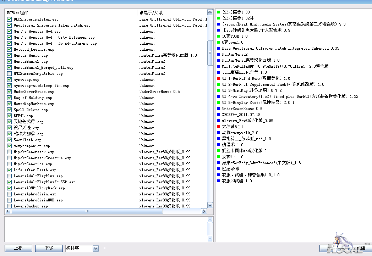Click the blue square beside 动作-sexywalk_2.0
Image resolution: width=372 pixels, height=256 pixels.
(219, 133)
